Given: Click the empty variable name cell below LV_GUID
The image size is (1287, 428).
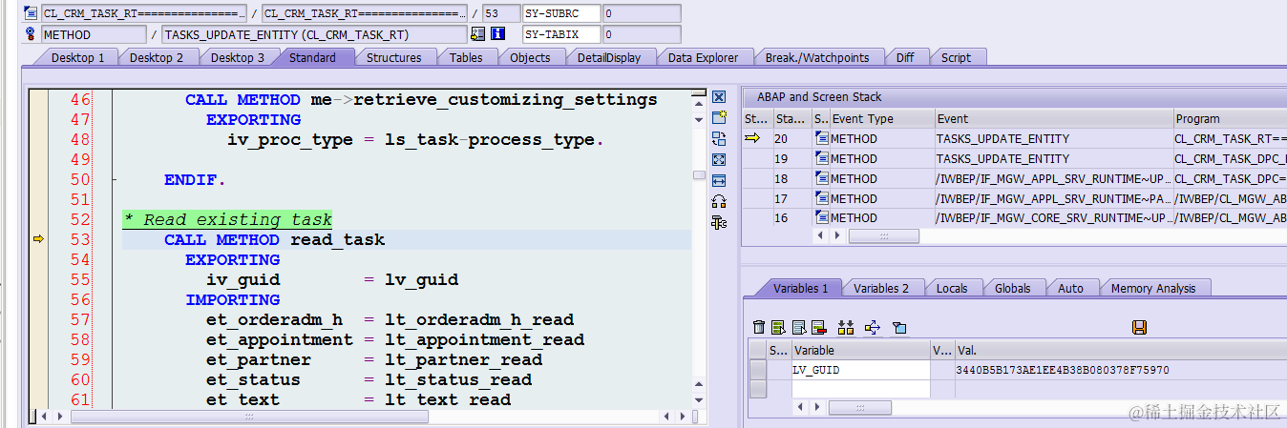Looking at the screenshot, I should [x=860, y=389].
